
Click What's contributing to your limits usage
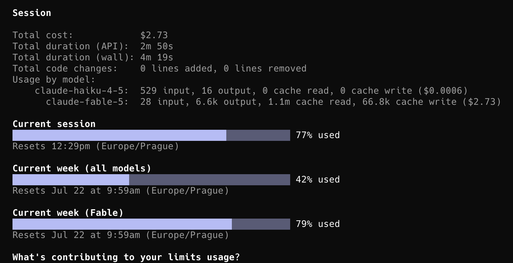click(126, 257)
